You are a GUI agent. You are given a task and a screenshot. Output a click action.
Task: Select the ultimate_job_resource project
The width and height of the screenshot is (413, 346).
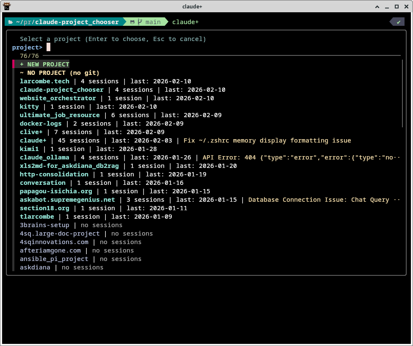[59, 115]
